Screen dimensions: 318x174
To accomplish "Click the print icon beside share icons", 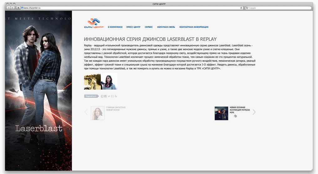I will (115, 96).
